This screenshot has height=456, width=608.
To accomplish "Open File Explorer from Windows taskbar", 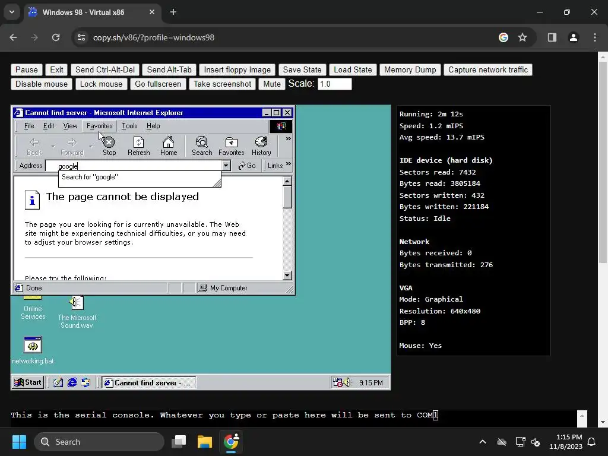I will (x=205, y=442).
